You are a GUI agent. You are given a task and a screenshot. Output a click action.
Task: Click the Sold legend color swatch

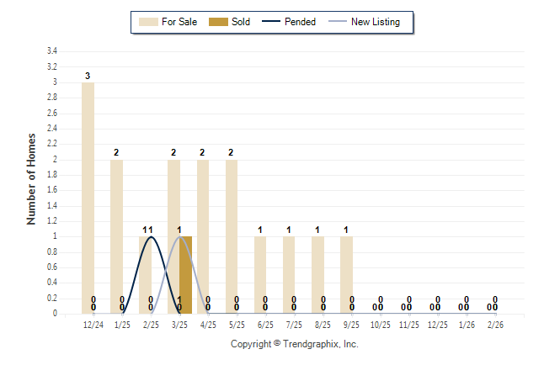(x=217, y=22)
